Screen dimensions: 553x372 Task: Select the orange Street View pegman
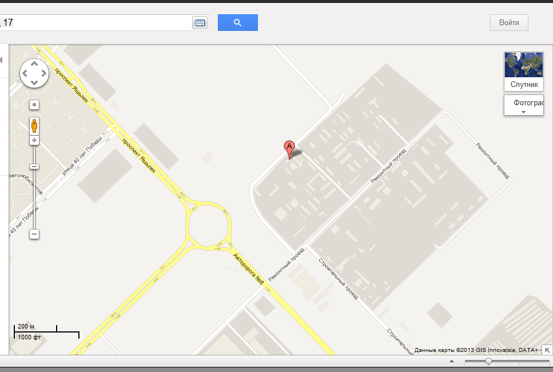click(x=34, y=126)
